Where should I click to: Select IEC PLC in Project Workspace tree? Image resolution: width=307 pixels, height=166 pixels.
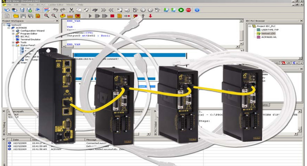pos(25,36)
